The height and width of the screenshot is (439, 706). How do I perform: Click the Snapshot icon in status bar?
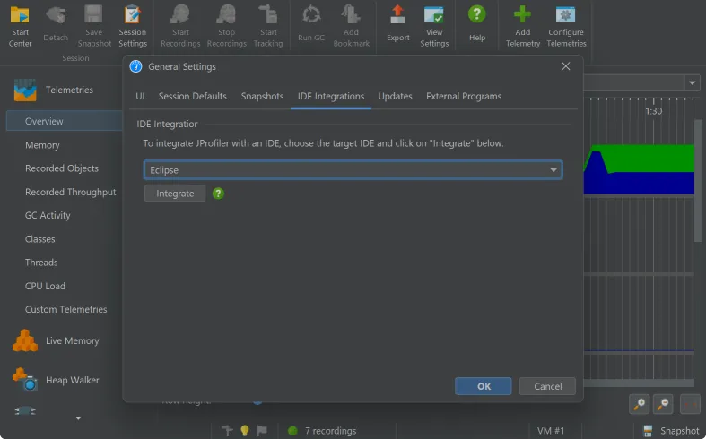(x=648, y=431)
